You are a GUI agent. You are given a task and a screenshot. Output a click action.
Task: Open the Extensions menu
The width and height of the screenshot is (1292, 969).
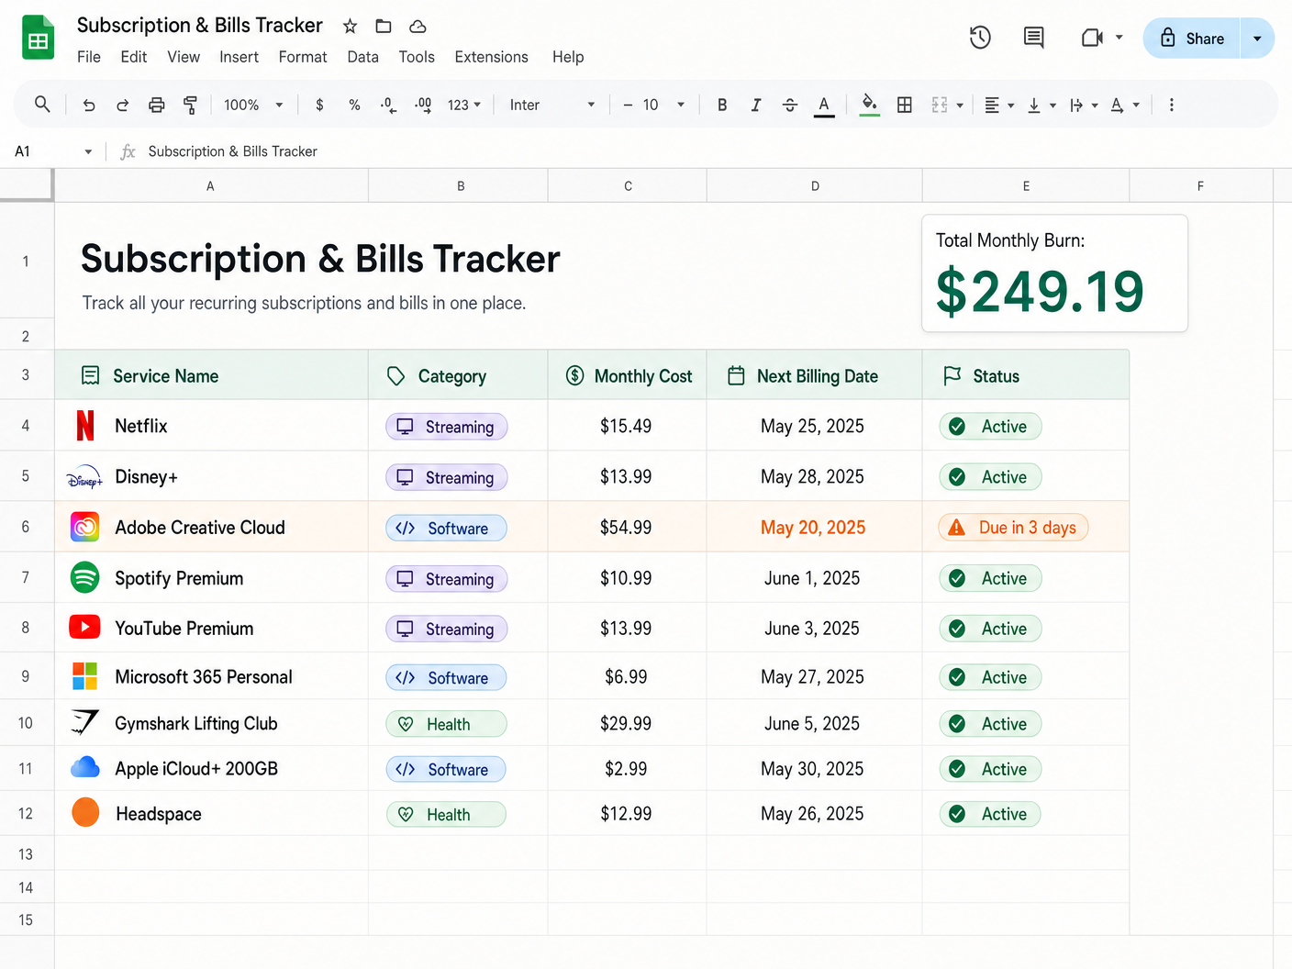click(491, 57)
